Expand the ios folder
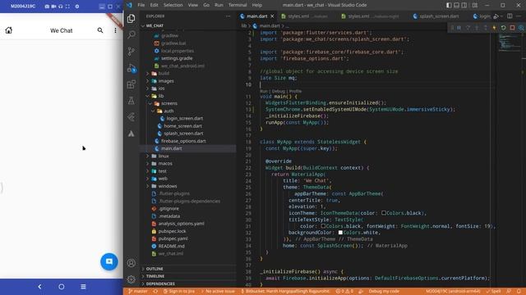Screen dimensions: 526x295 [x=161, y=88]
